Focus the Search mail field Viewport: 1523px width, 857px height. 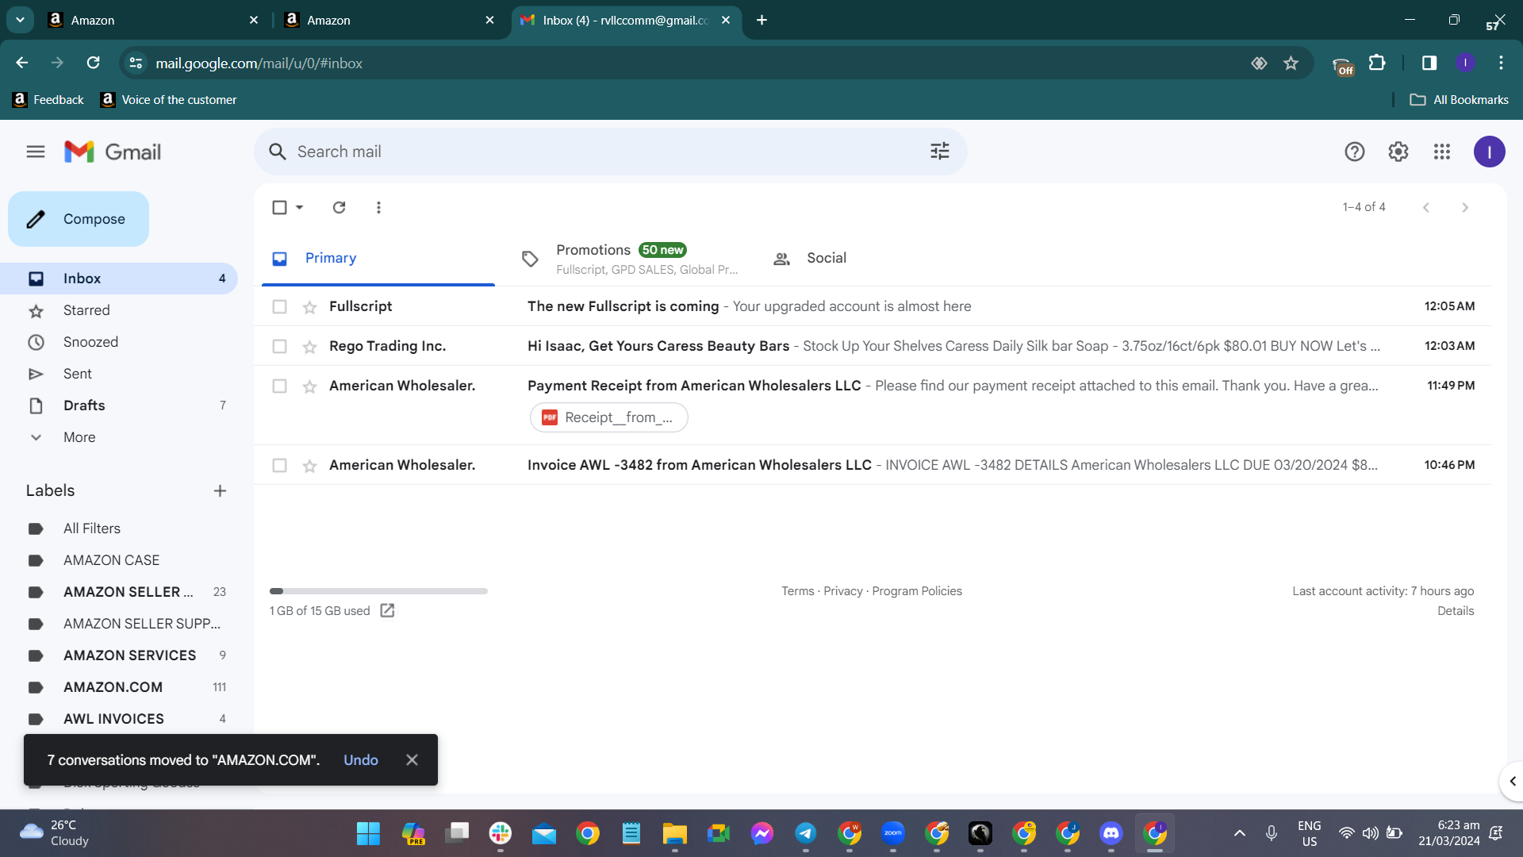pyautogui.click(x=611, y=152)
